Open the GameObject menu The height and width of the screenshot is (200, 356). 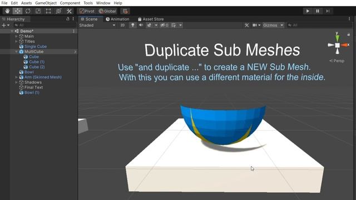pyautogui.click(x=46, y=3)
